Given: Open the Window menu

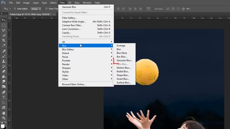Looking at the screenshot, I should [87, 3].
